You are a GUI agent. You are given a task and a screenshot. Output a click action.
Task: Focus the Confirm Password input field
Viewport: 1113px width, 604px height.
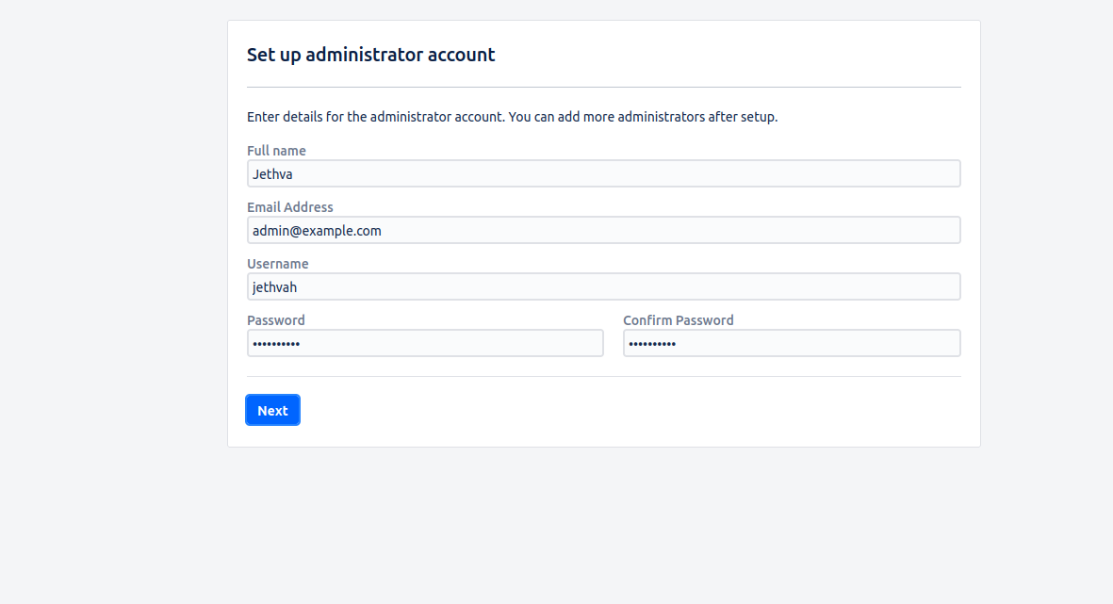tap(792, 343)
